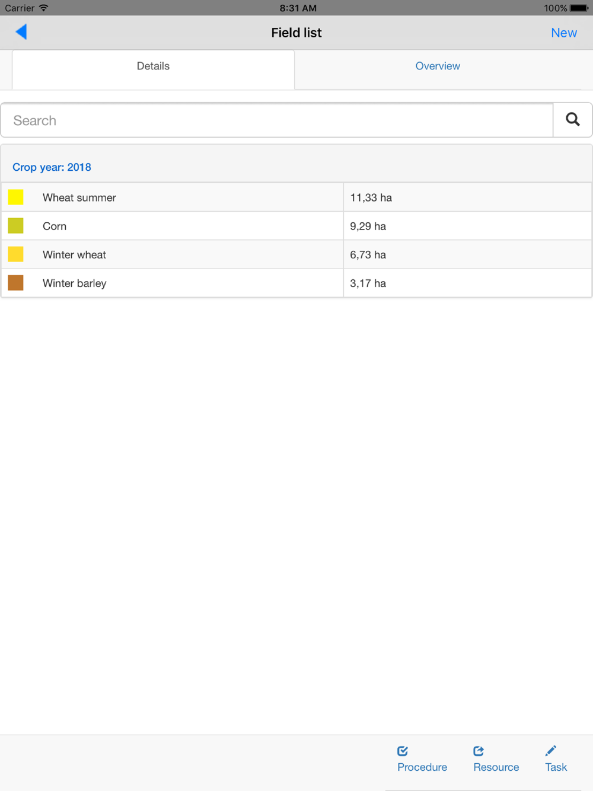Click the 6,73 ha area cell
The height and width of the screenshot is (791, 593).
pyautogui.click(x=368, y=255)
